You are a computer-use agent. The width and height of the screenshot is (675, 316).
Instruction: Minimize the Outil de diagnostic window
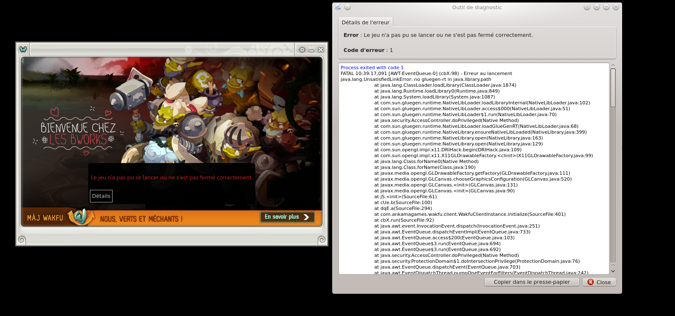596,7
